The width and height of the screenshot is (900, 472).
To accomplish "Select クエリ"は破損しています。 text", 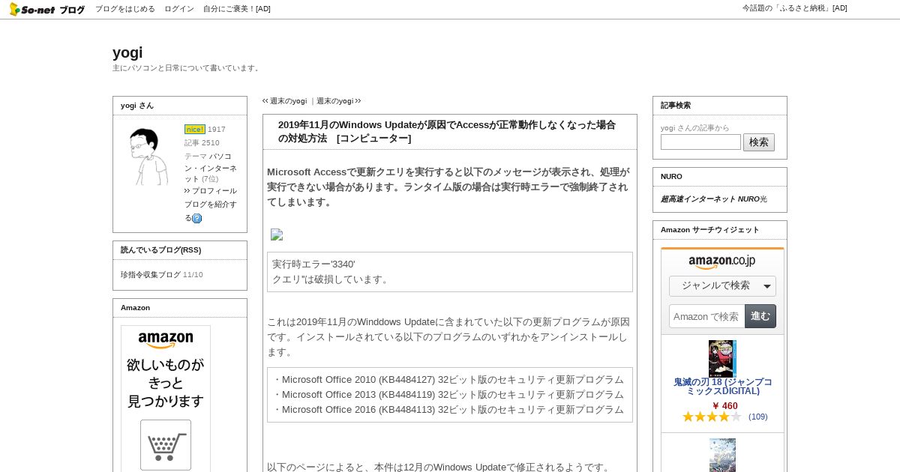I will pos(331,279).
